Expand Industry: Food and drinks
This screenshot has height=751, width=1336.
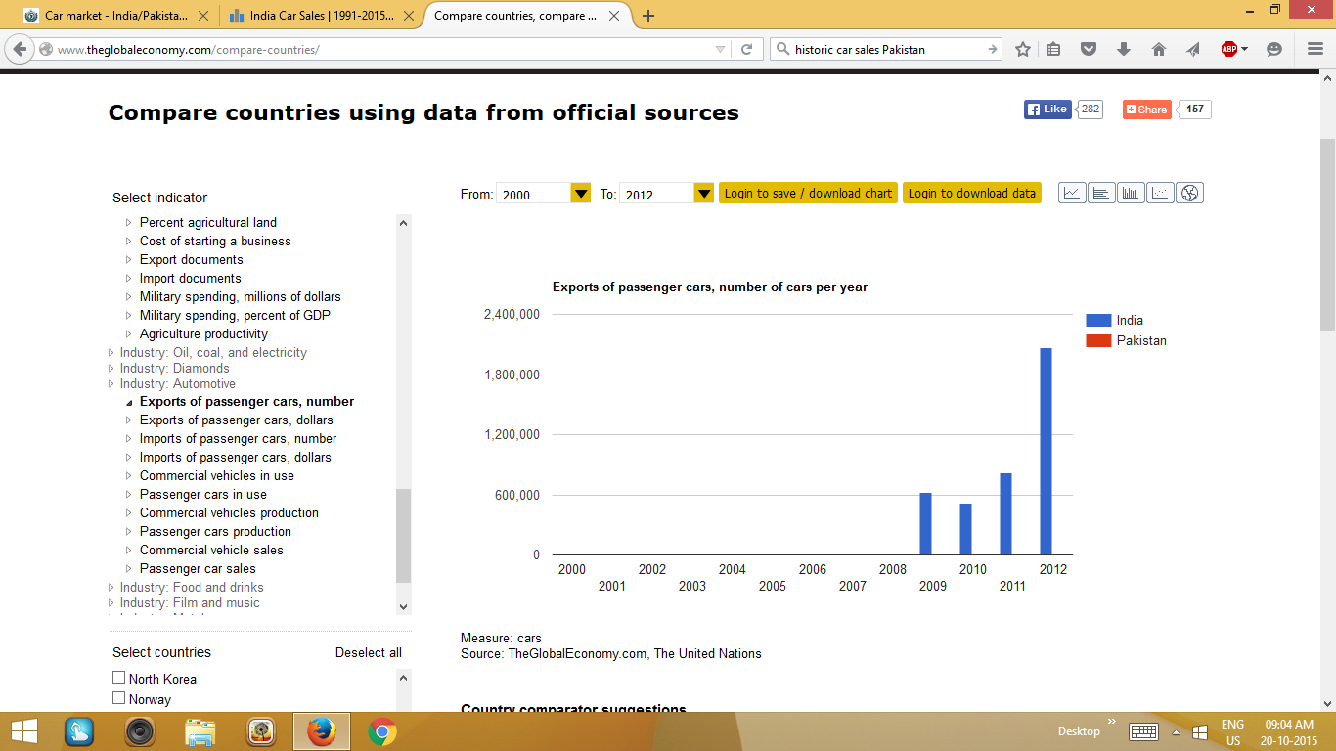click(111, 588)
